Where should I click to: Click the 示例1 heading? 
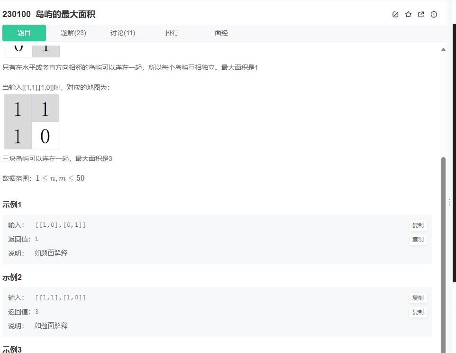coord(12,205)
